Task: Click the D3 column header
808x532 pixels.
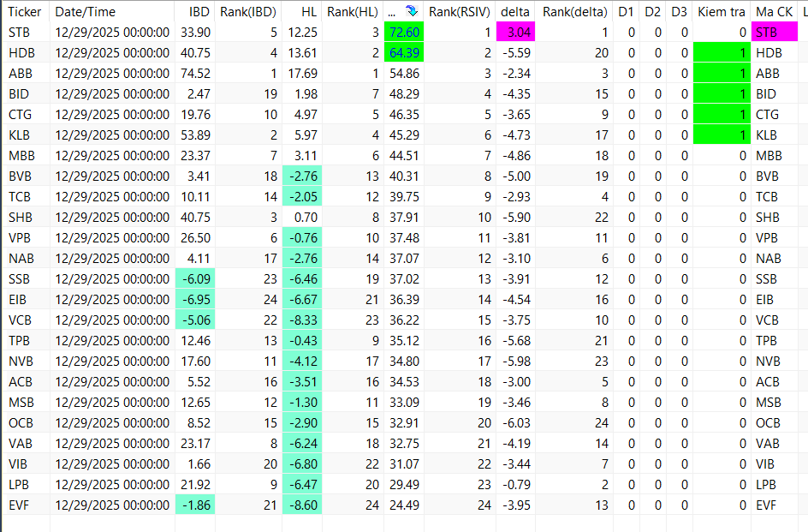Action: point(679,11)
